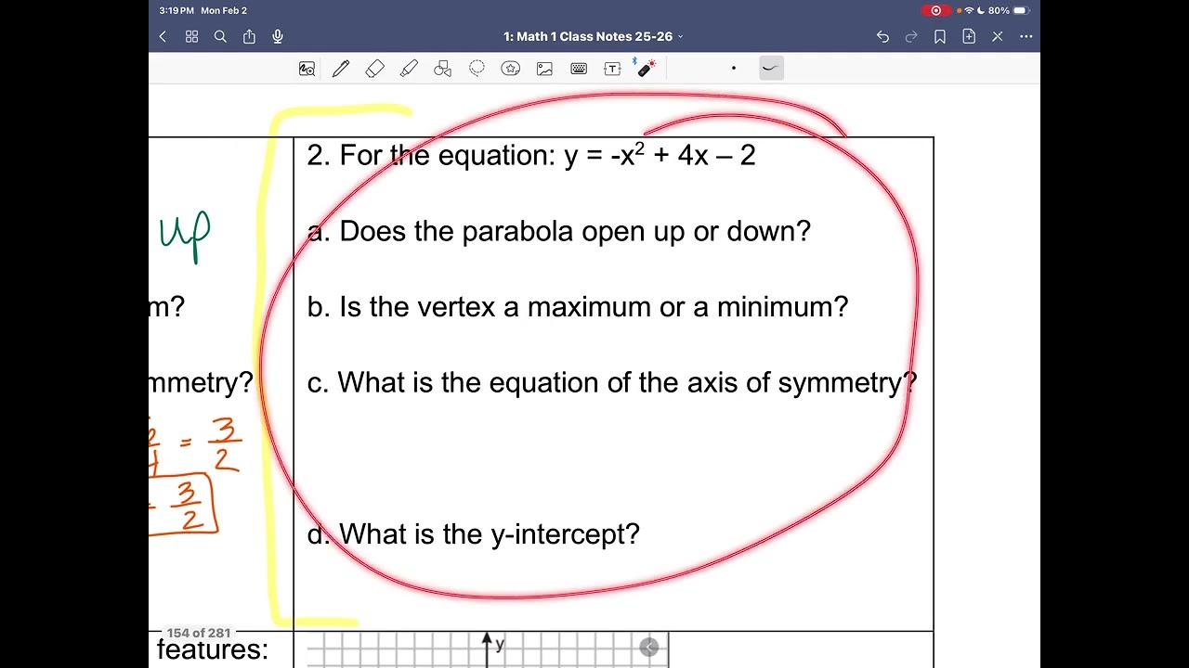Tap the equation text y = -x² + 4x – 2
The height and width of the screenshot is (668, 1189).
[660, 155]
